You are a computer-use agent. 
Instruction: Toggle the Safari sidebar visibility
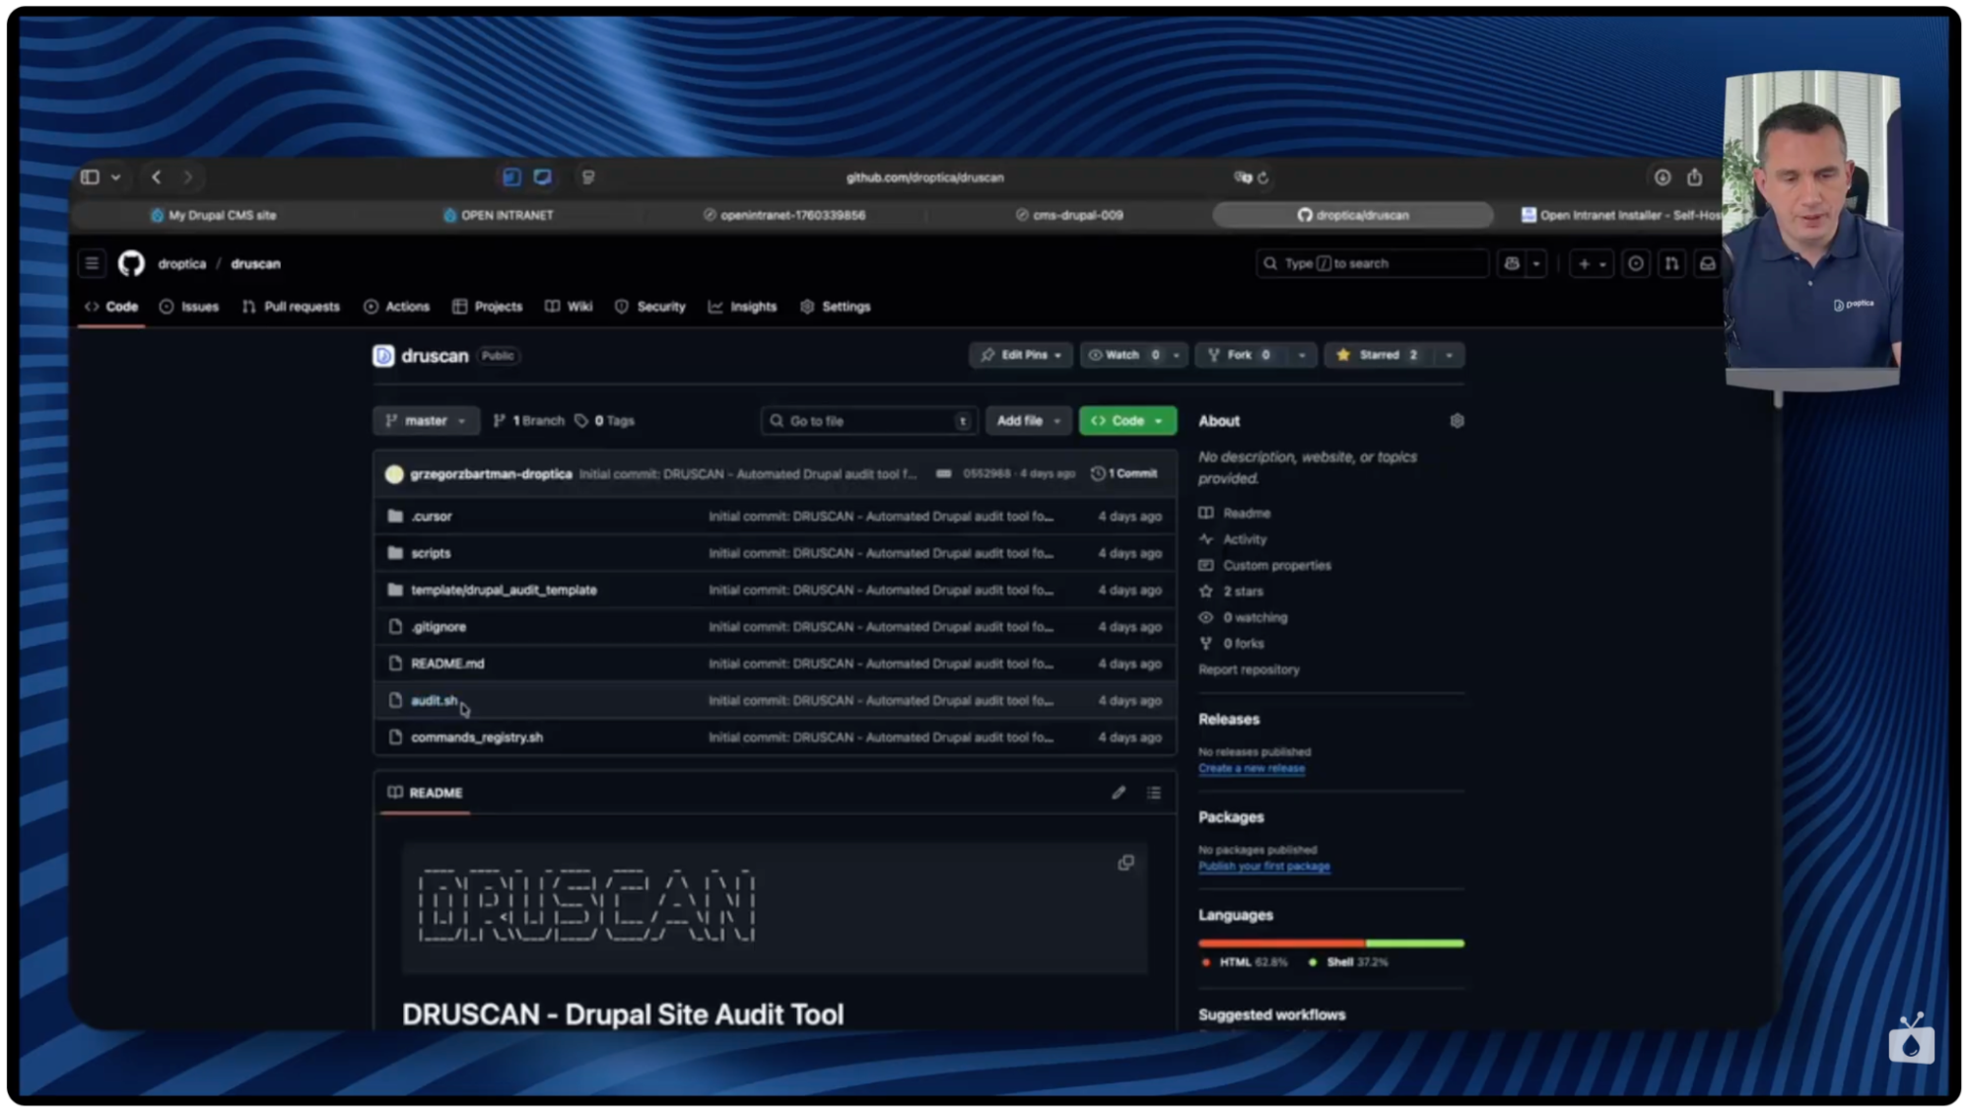88,177
